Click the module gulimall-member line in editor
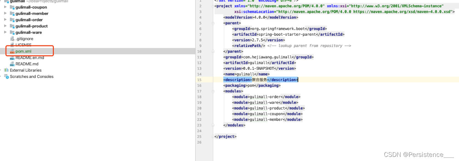459x161 pixels. (268, 119)
